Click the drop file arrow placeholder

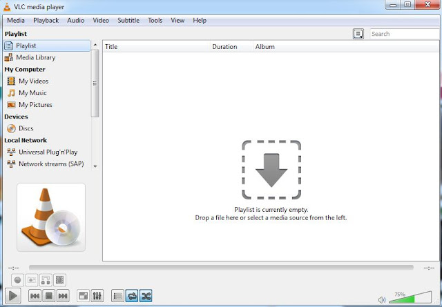click(271, 170)
